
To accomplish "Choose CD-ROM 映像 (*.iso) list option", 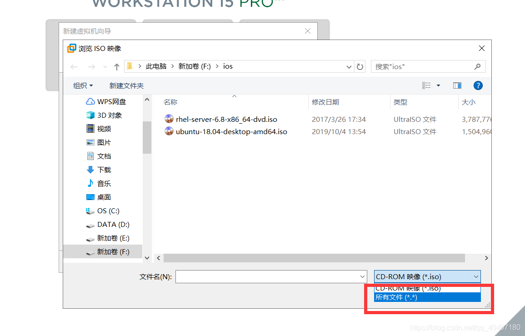I will [427, 288].
